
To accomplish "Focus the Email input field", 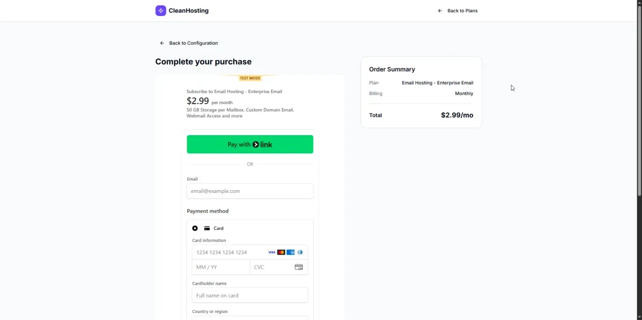I will coord(250,191).
